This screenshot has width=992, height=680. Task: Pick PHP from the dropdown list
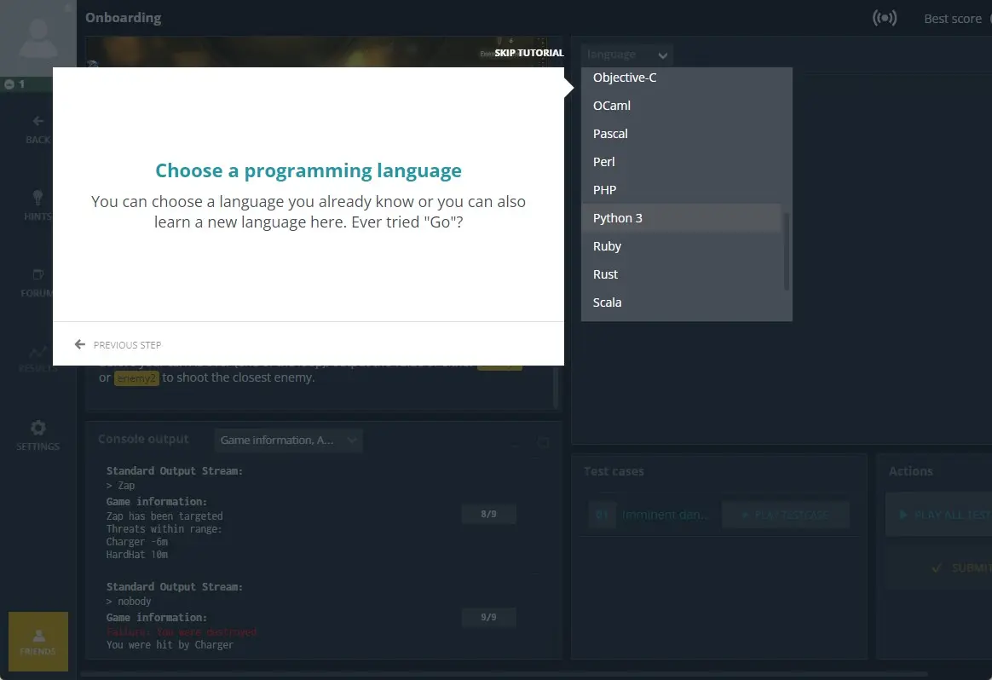(x=682, y=190)
